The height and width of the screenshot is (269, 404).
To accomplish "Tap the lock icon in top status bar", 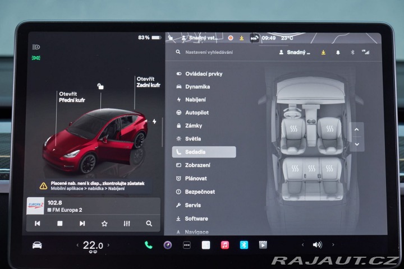I will pyautogui.click(x=171, y=38).
